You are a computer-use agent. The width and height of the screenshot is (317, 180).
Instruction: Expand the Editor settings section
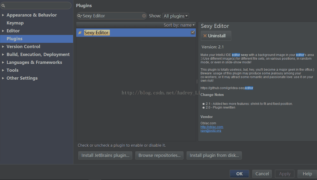tap(3, 31)
